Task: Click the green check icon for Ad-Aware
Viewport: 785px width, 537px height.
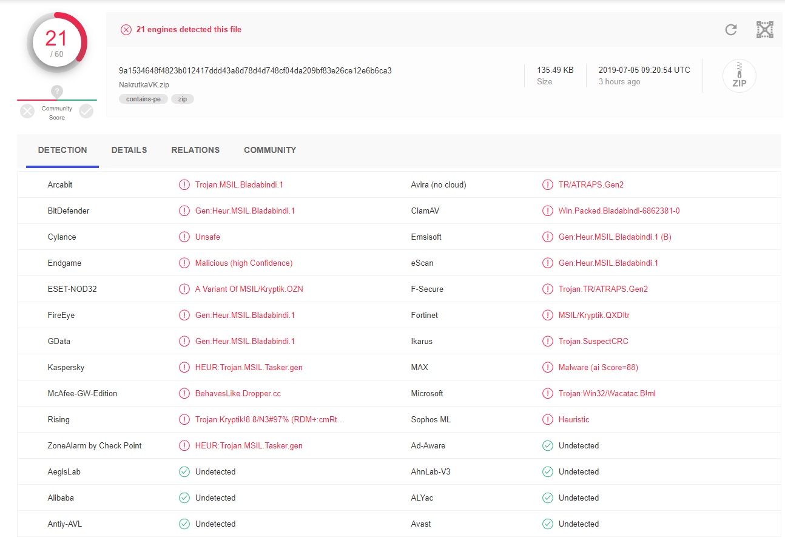Action: (x=548, y=445)
